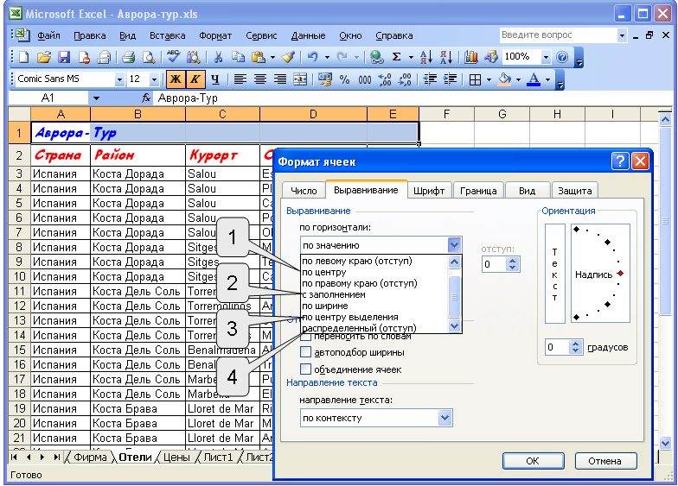Expand the Comic Sans MS font dropdown
The height and width of the screenshot is (486, 678).
pos(119,79)
